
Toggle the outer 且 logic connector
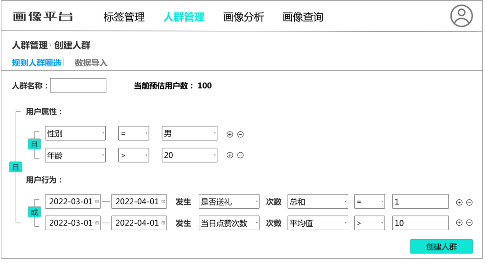[x=15, y=167]
